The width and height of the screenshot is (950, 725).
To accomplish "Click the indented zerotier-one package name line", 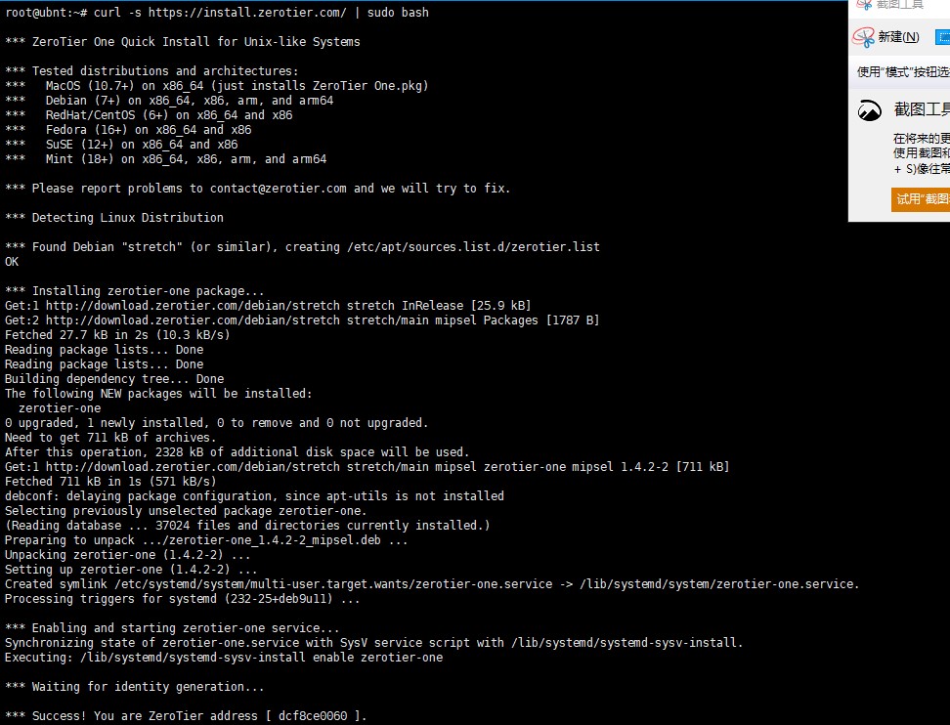I will pos(59,408).
